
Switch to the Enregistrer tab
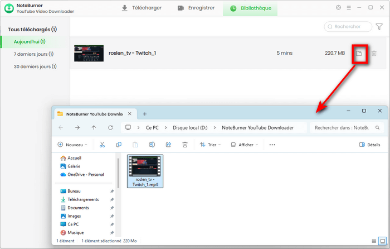point(197,8)
